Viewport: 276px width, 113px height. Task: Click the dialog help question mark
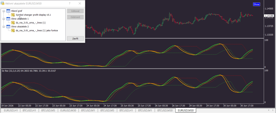tap(70, 3)
